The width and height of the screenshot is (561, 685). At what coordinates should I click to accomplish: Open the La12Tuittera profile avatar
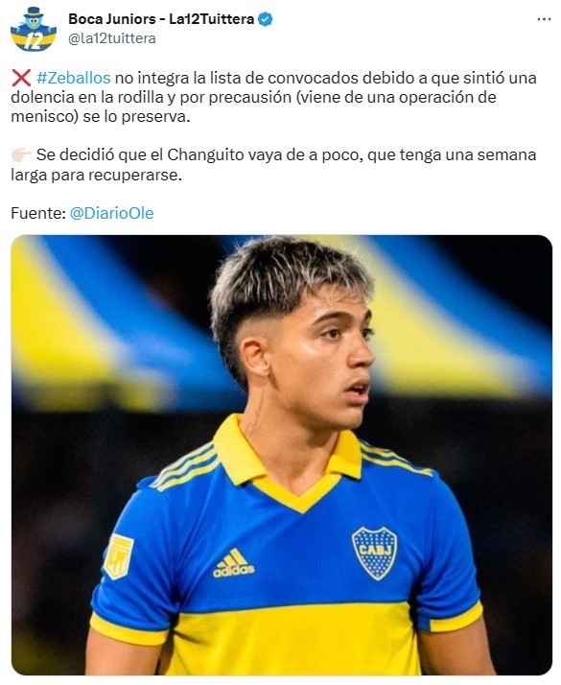click(34, 29)
